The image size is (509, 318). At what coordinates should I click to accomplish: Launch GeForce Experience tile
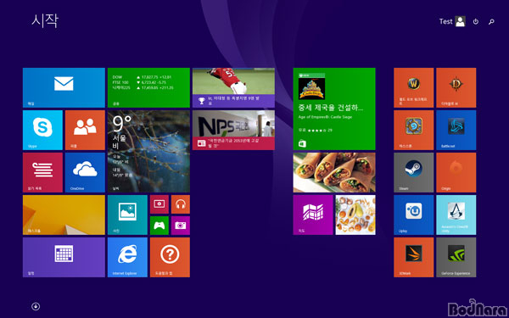[456, 257]
